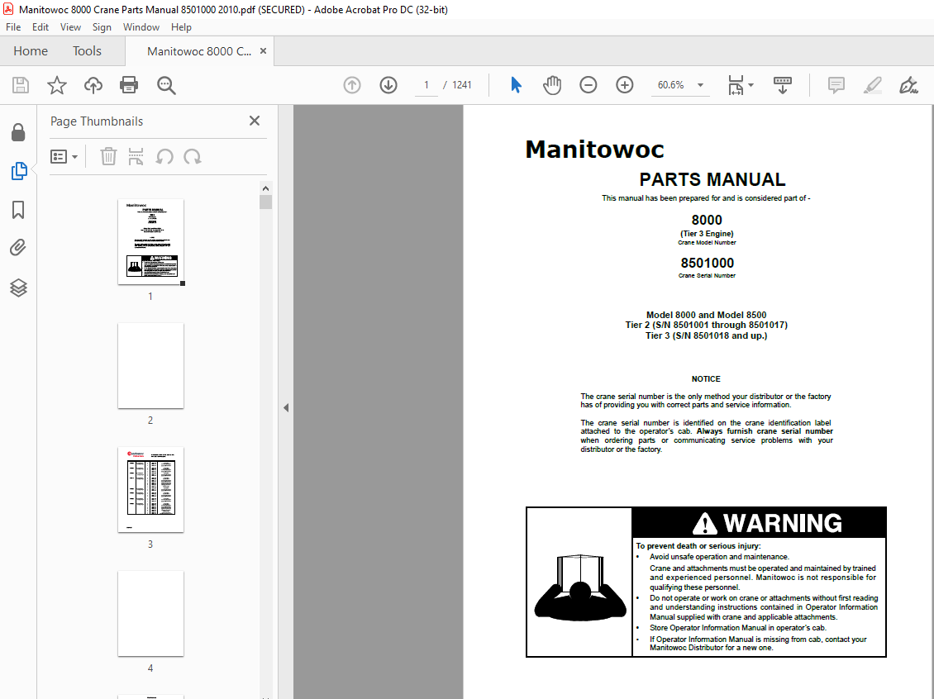
Task: Choose the Selection arrow tool
Action: (516, 85)
